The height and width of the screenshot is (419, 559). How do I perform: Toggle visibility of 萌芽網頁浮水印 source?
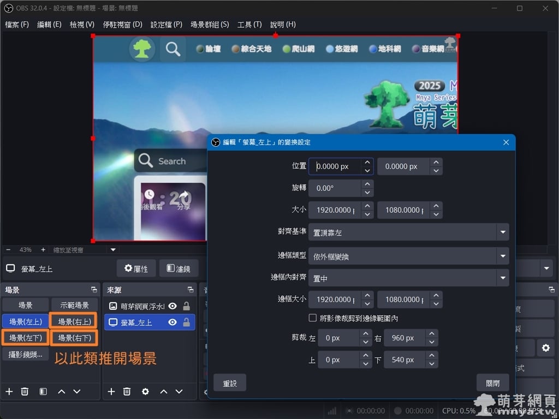click(173, 306)
